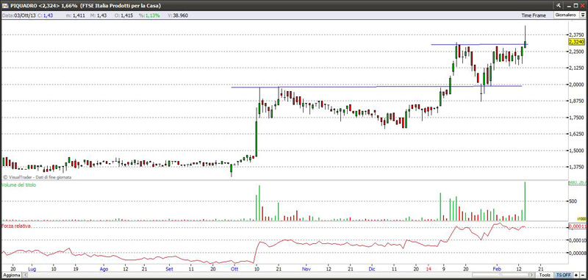Click the 2,3750 price axis label
Screen dimensions: 588x280
tap(577, 35)
